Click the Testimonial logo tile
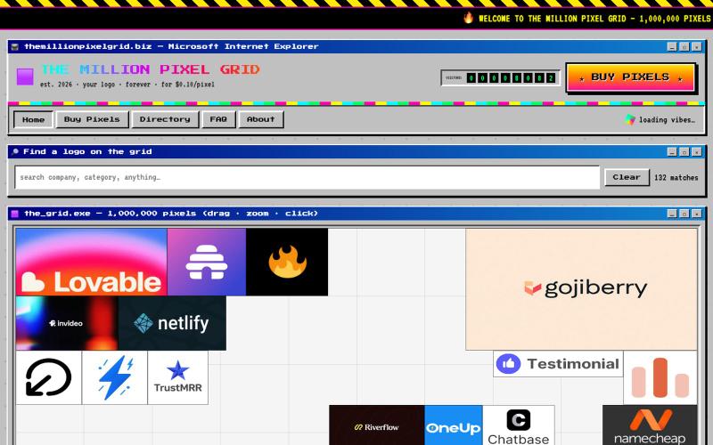713x445 pixels. pyautogui.click(x=558, y=364)
